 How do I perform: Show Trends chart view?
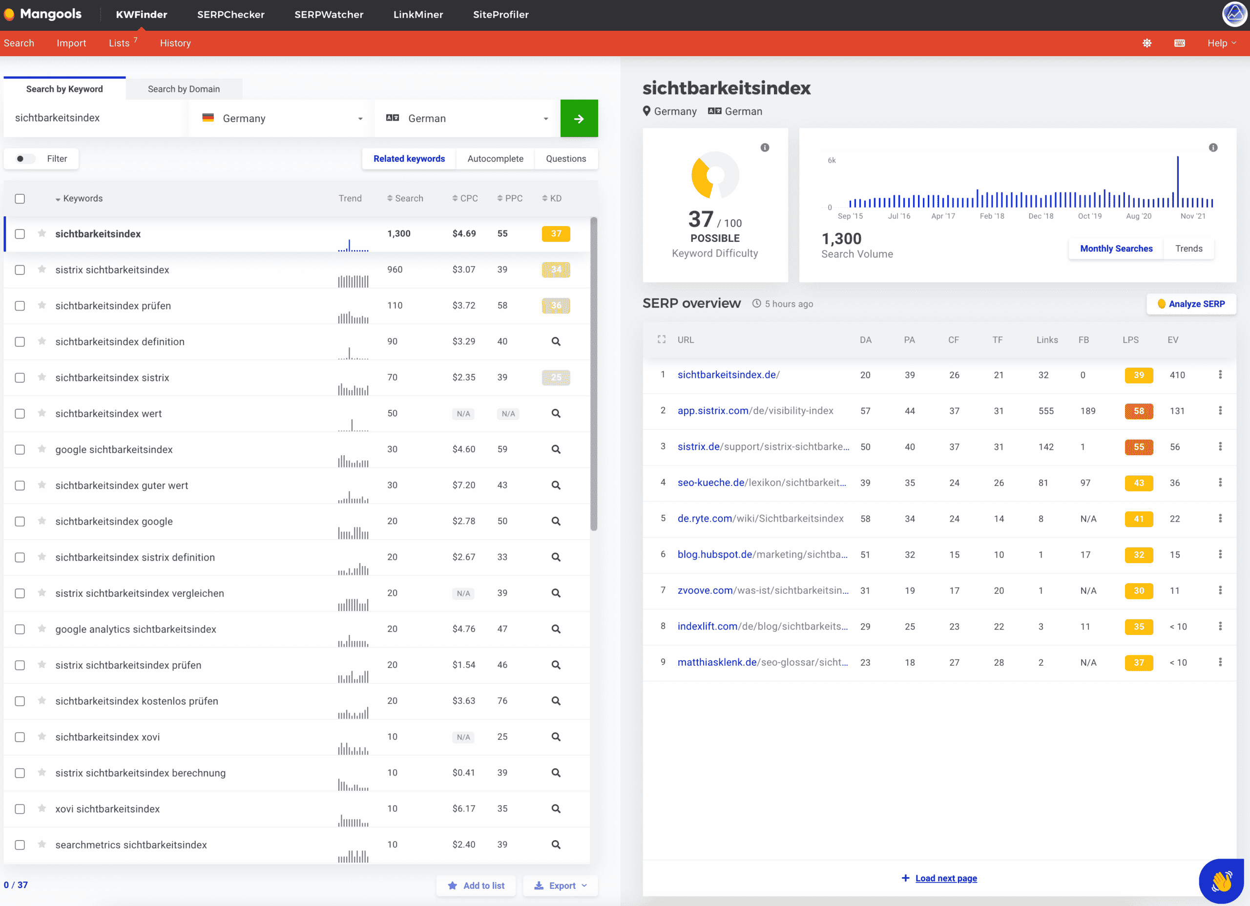[x=1188, y=249]
